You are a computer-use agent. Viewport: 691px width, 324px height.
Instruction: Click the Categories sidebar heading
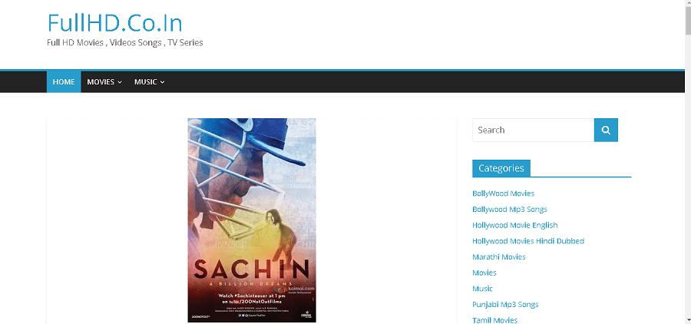(x=501, y=168)
